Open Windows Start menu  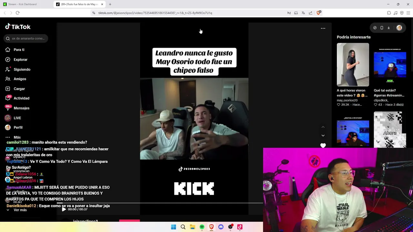(x=173, y=227)
